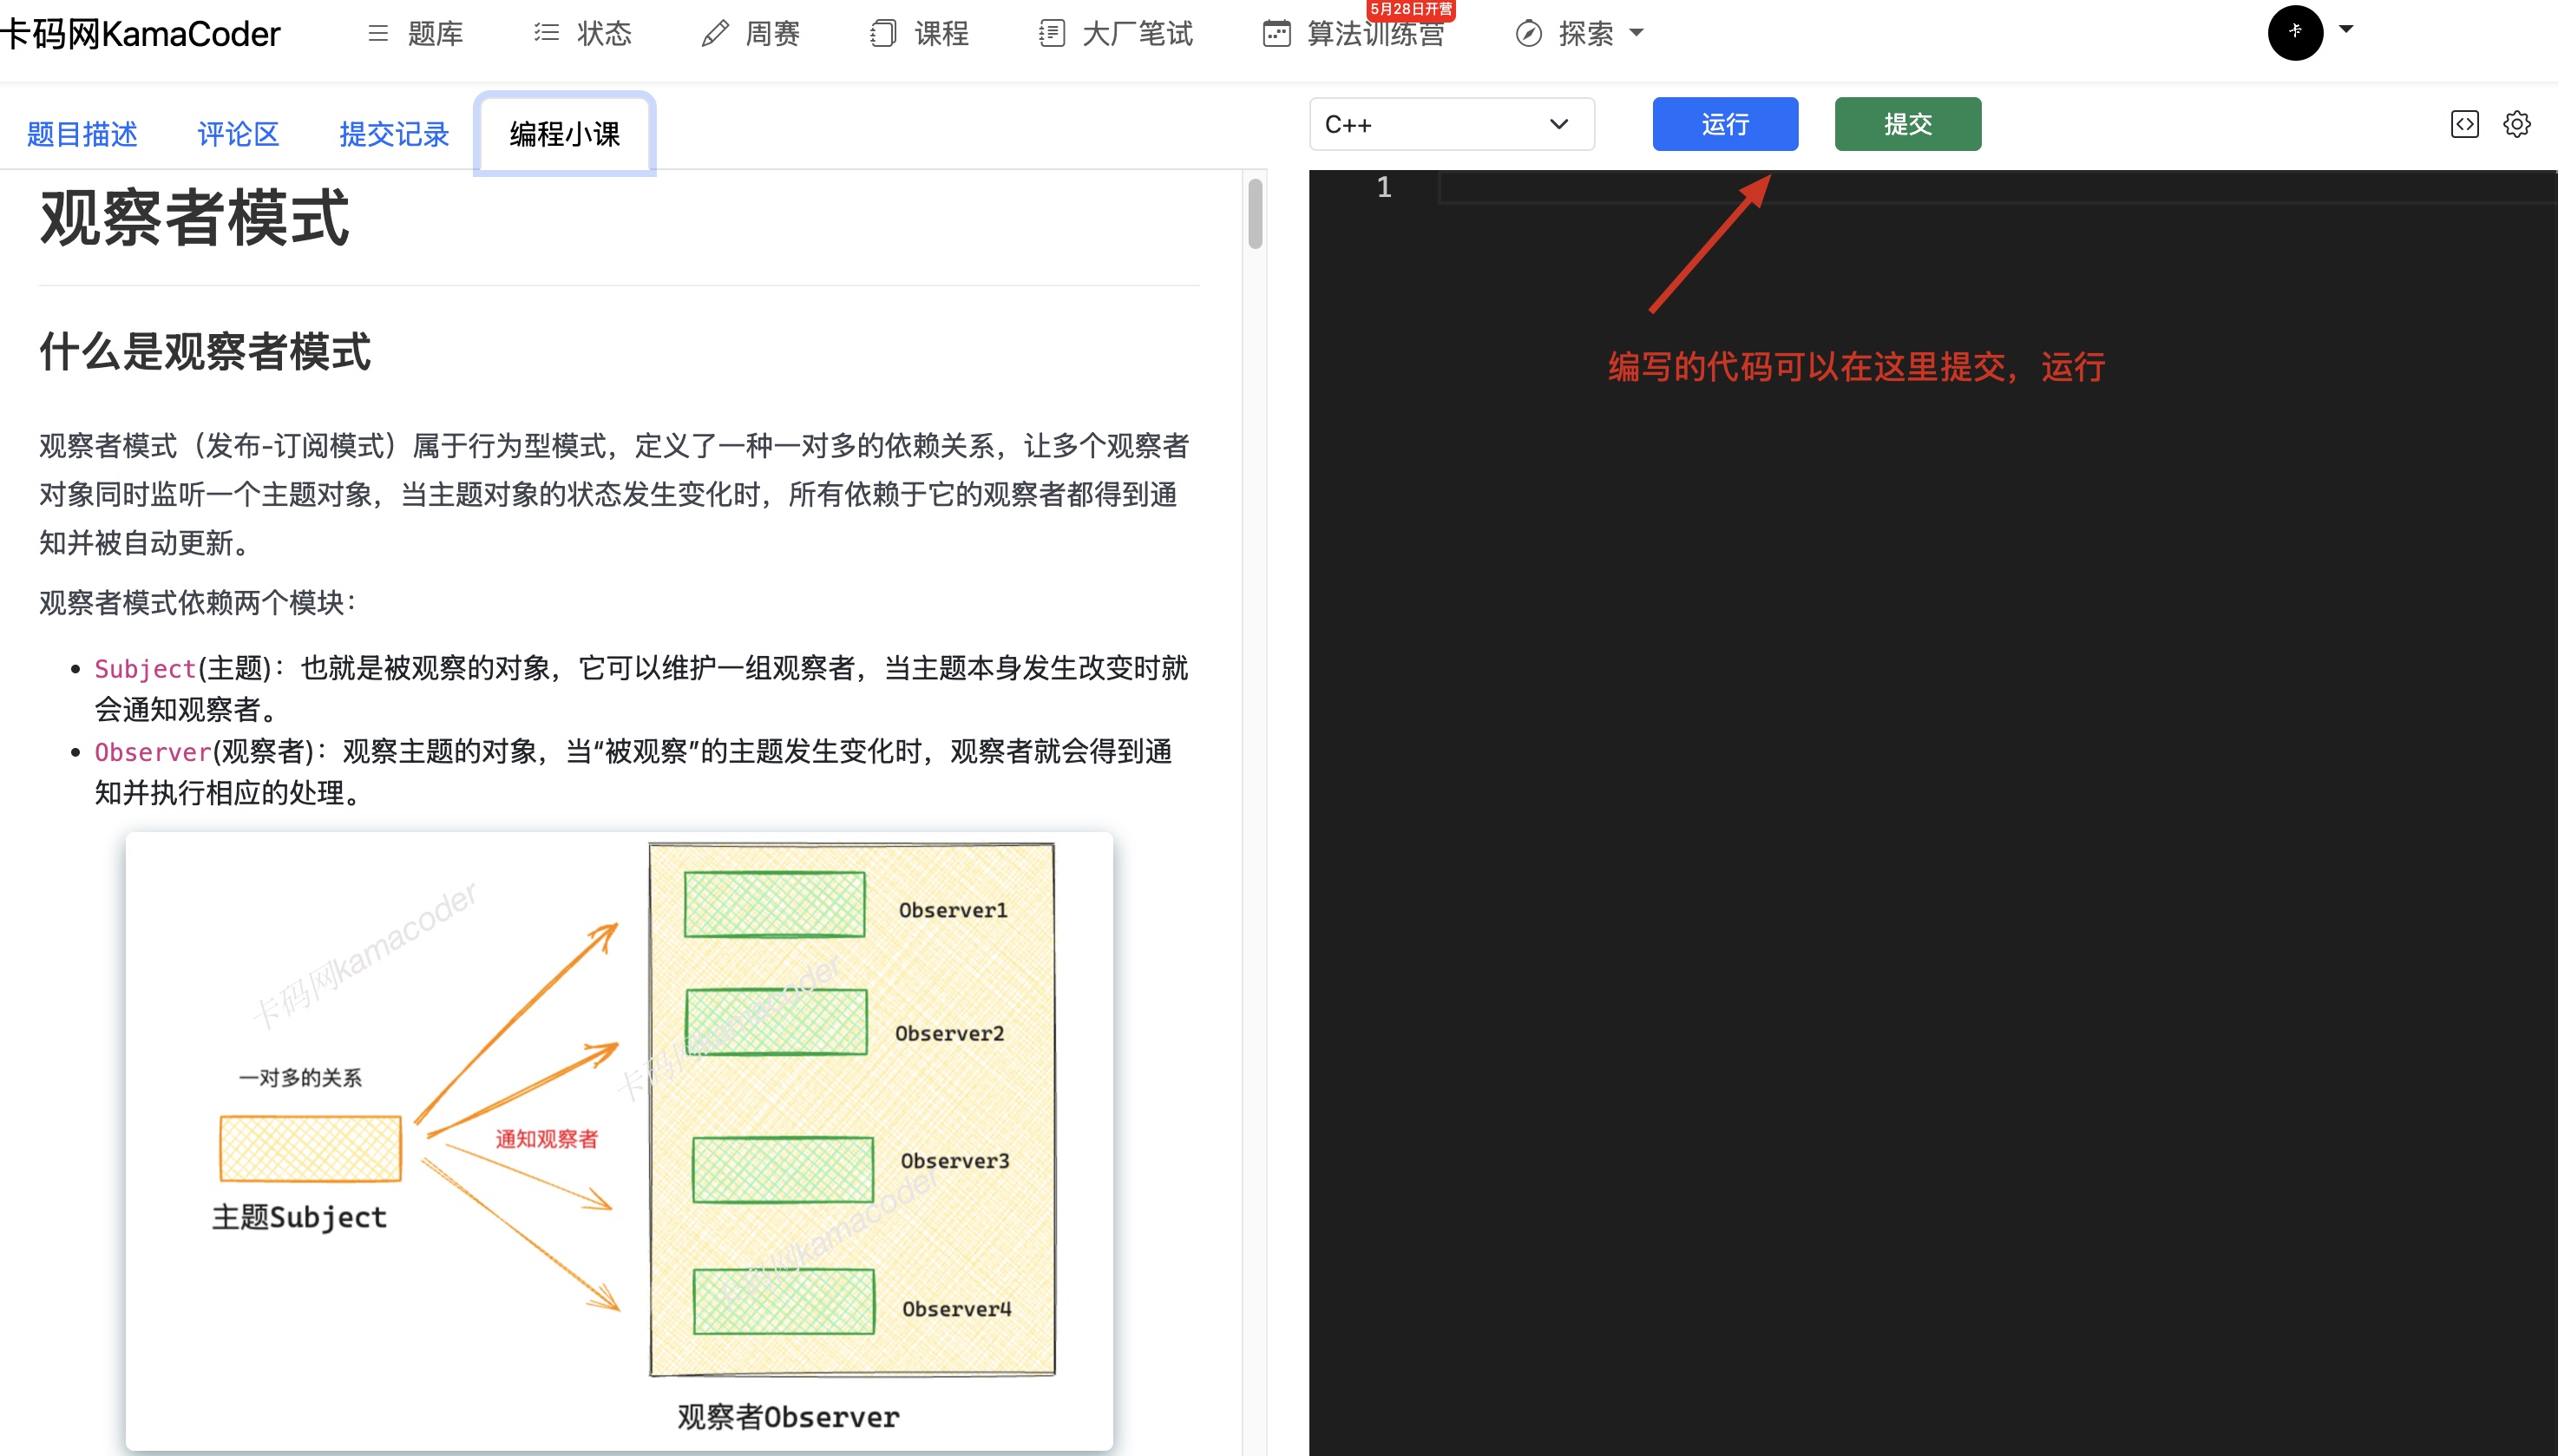Open editor settings gear icon
The height and width of the screenshot is (1456, 2558).
tap(2516, 124)
